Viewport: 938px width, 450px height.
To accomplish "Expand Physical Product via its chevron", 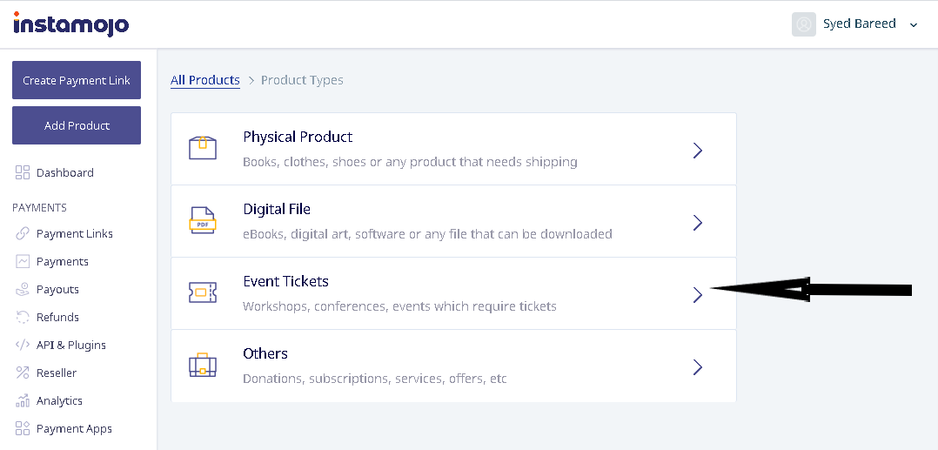I will pyautogui.click(x=697, y=151).
